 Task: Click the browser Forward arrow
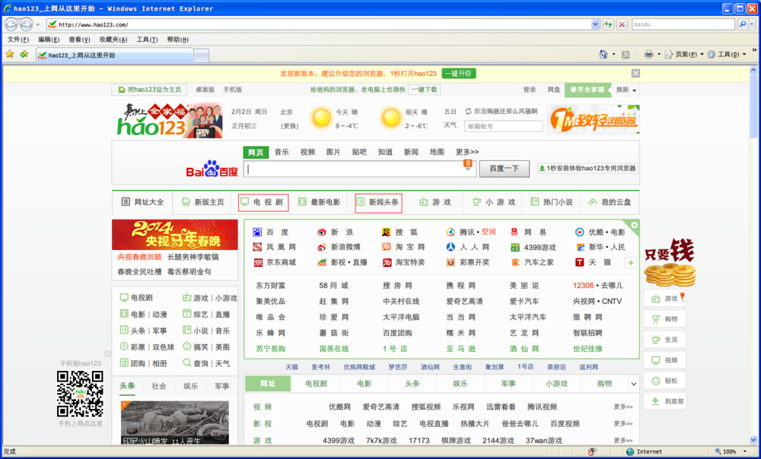click(26, 24)
